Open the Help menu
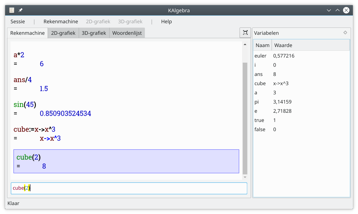The image size is (358, 214). click(166, 21)
